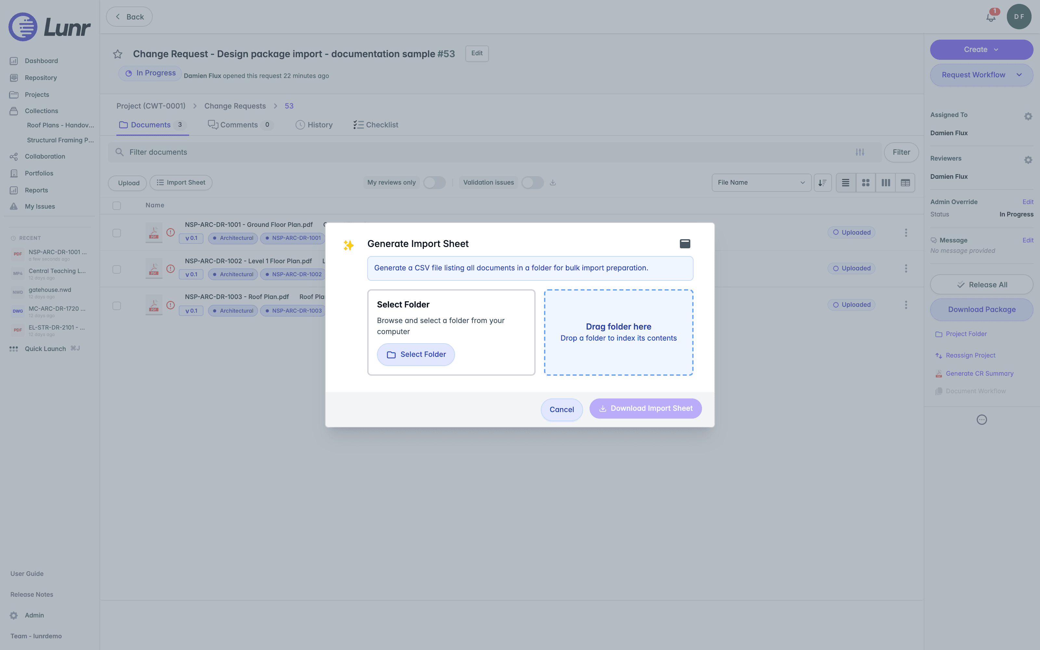1040x650 pixels.
Task: Open the Create dropdown
Action: 981,50
